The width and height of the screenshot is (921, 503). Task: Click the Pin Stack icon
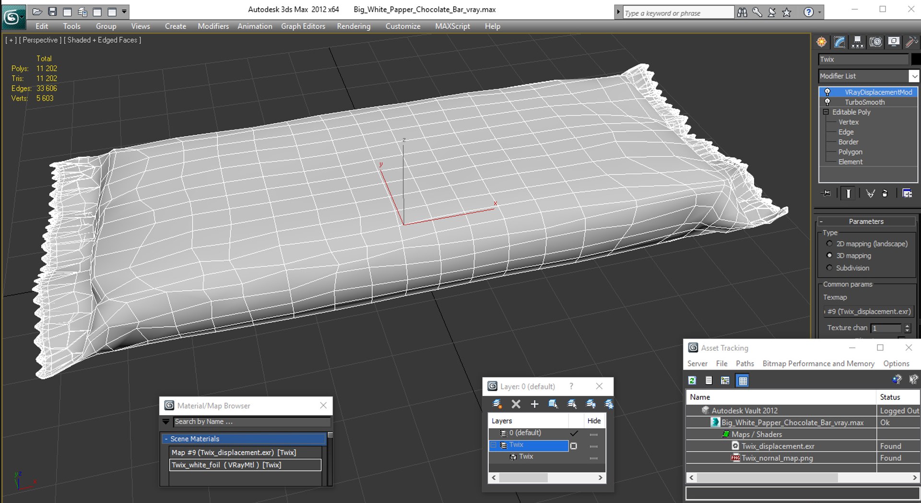(826, 193)
